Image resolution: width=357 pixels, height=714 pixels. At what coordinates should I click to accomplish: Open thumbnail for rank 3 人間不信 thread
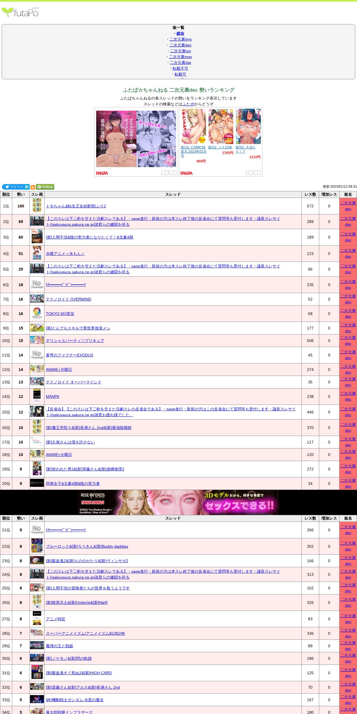click(x=37, y=236)
